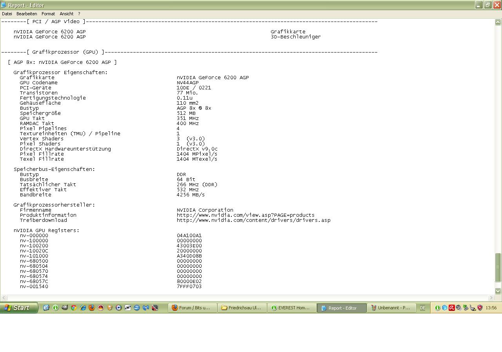Open the Ansicht menu
Image resolution: width=502 pixels, height=352 pixels.
click(67, 14)
